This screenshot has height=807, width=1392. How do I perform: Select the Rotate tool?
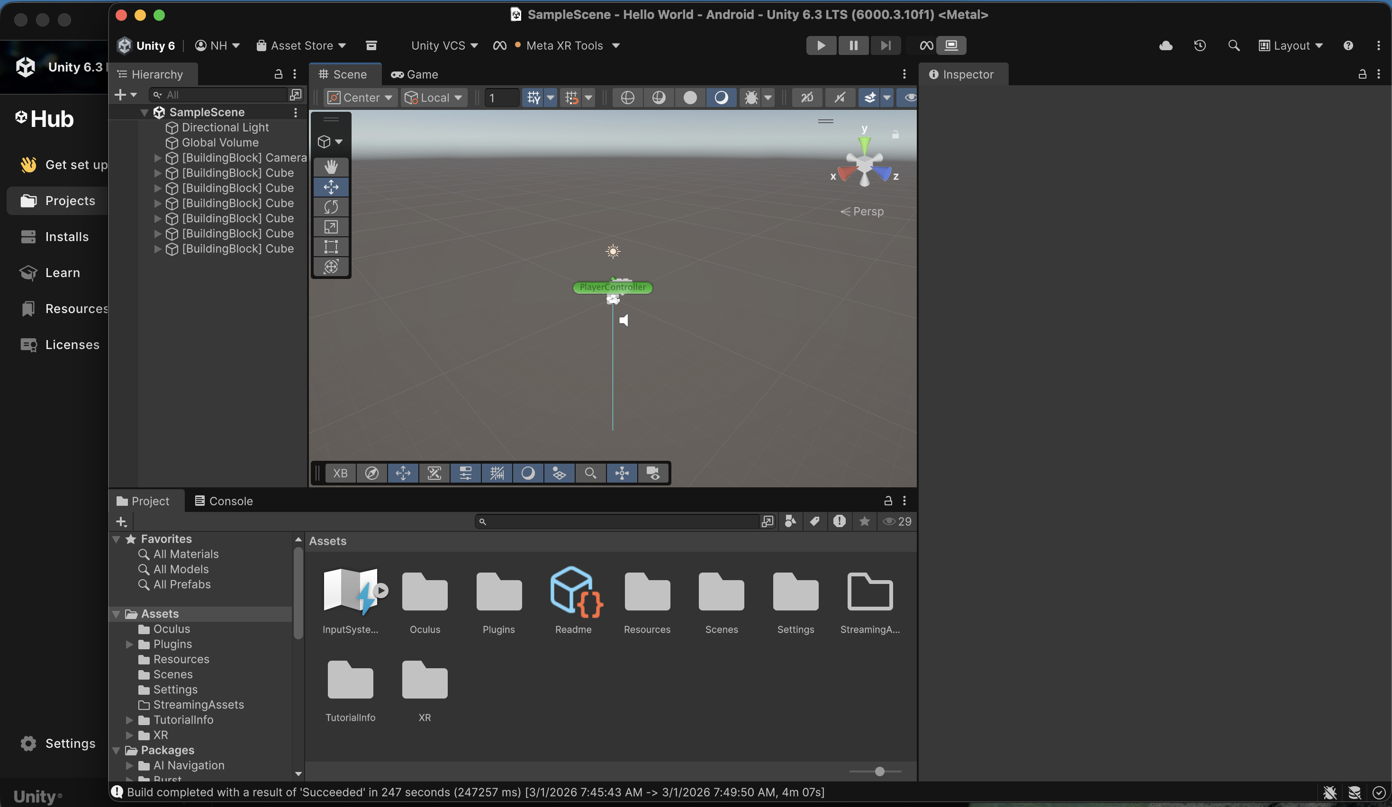point(331,207)
